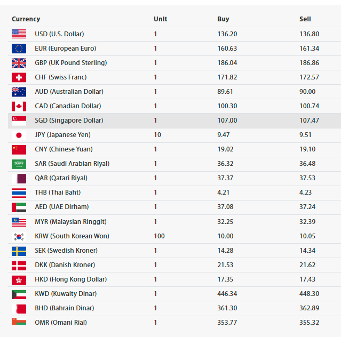Select the SGD (Singapore Dollar) row

(175, 121)
